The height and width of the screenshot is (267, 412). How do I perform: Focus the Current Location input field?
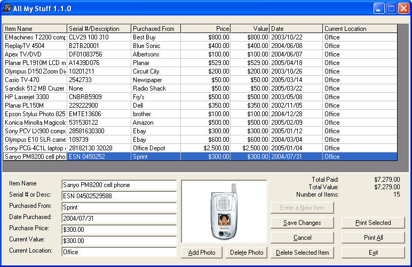[x=119, y=252]
